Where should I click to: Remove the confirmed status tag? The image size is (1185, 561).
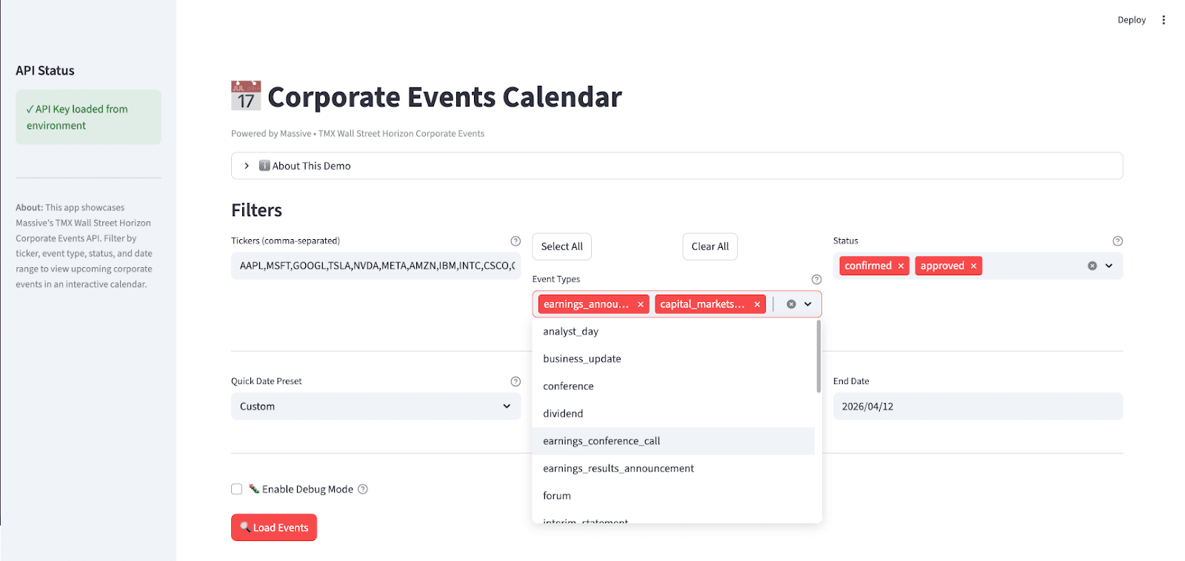click(901, 266)
